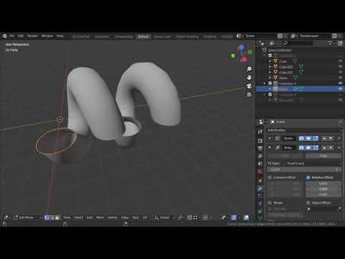
Task: Open the outliner display mode dropdown
Action: pyautogui.click(x=272, y=43)
